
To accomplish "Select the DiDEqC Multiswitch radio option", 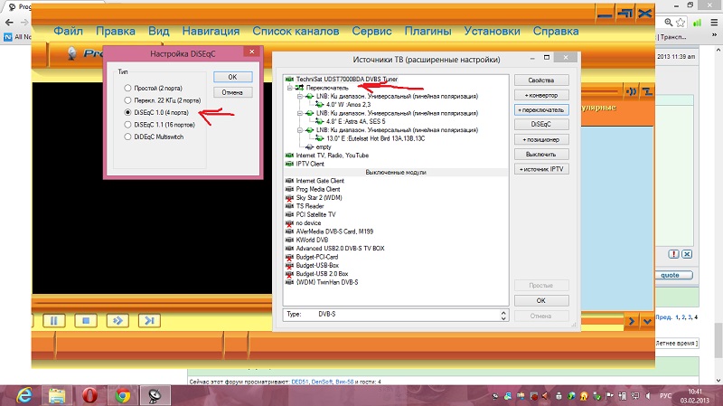I will pos(128,136).
